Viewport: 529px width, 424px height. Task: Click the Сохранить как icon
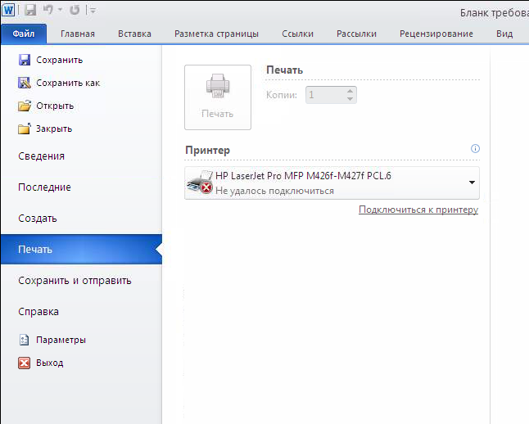point(25,83)
